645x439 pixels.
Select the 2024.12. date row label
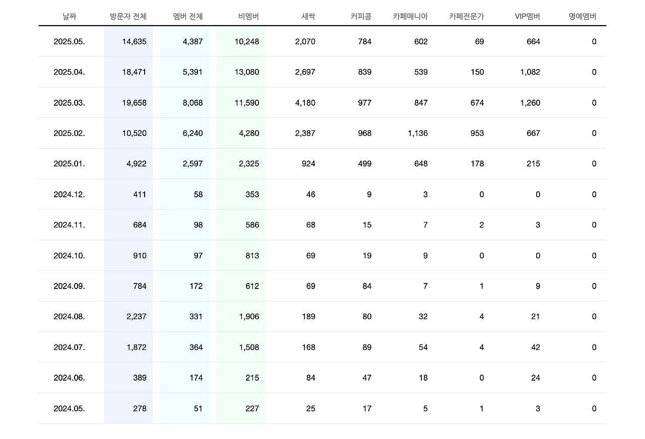69,194
